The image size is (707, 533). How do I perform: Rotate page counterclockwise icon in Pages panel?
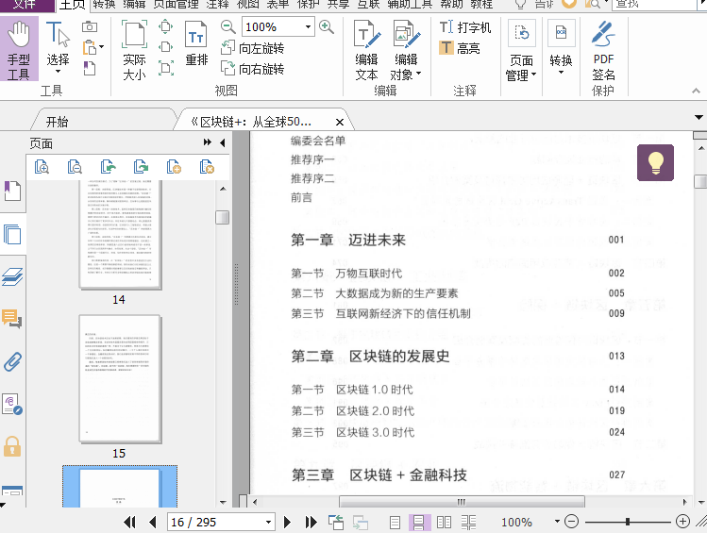[x=108, y=167]
